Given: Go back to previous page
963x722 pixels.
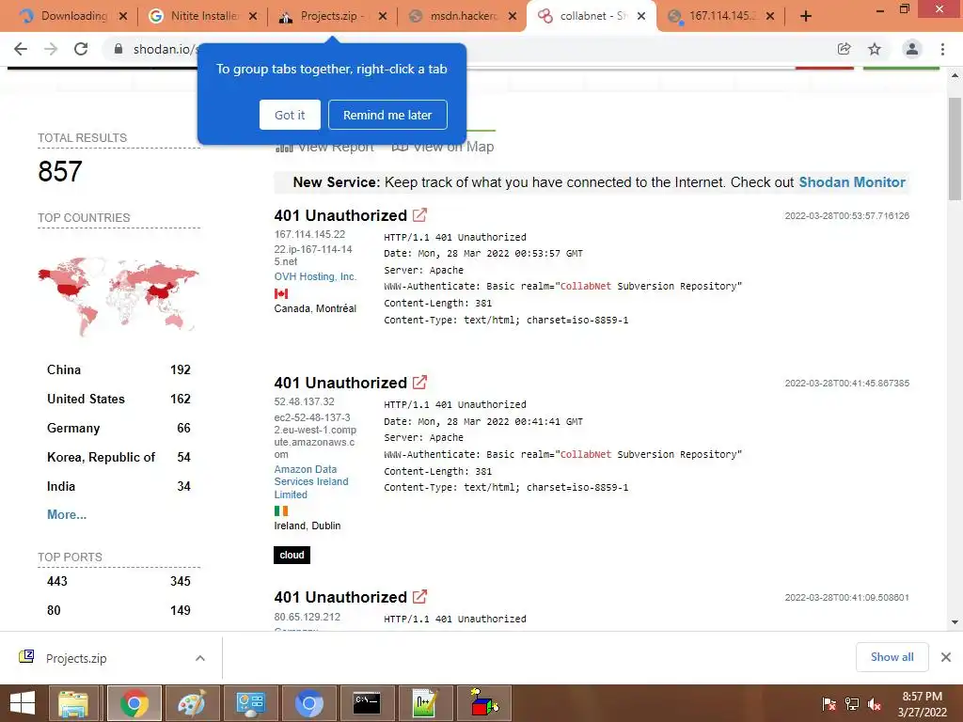Looking at the screenshot, I should 21,49.
